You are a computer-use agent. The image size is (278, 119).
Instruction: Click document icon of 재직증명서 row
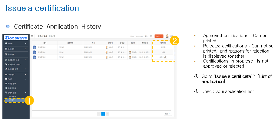[35, 57]
